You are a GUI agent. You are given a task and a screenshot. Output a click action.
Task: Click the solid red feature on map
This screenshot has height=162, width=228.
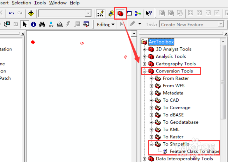tap(33, 42)
